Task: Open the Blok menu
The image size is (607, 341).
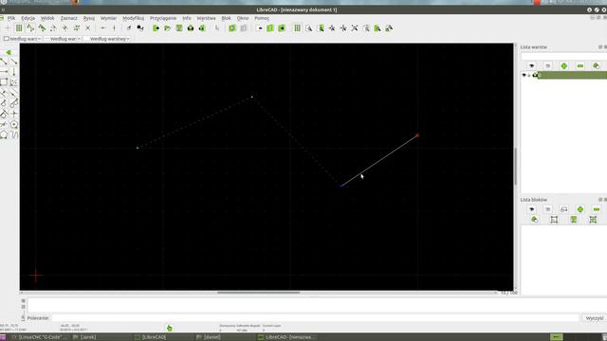Action: pos(226,18)
